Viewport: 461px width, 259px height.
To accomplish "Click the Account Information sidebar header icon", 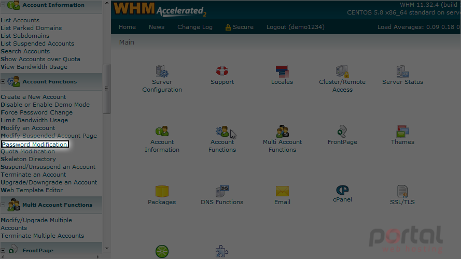I will [13, 5].
